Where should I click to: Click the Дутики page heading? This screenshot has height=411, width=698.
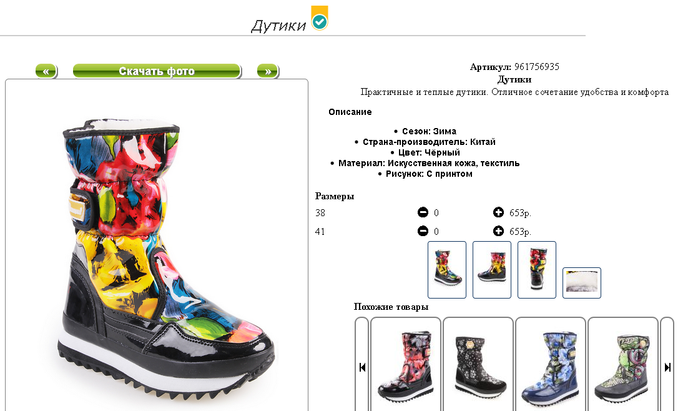(x=278, y=26)
